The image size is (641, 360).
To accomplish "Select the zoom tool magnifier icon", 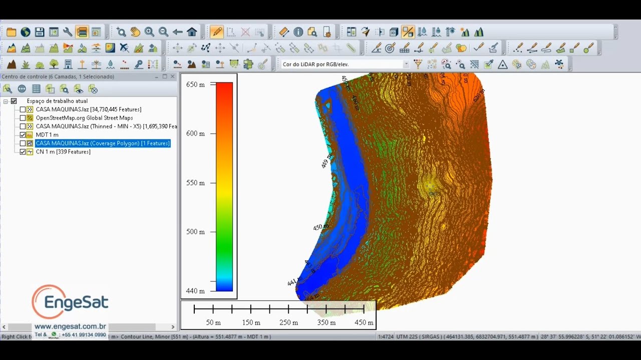I will (121, 32).
